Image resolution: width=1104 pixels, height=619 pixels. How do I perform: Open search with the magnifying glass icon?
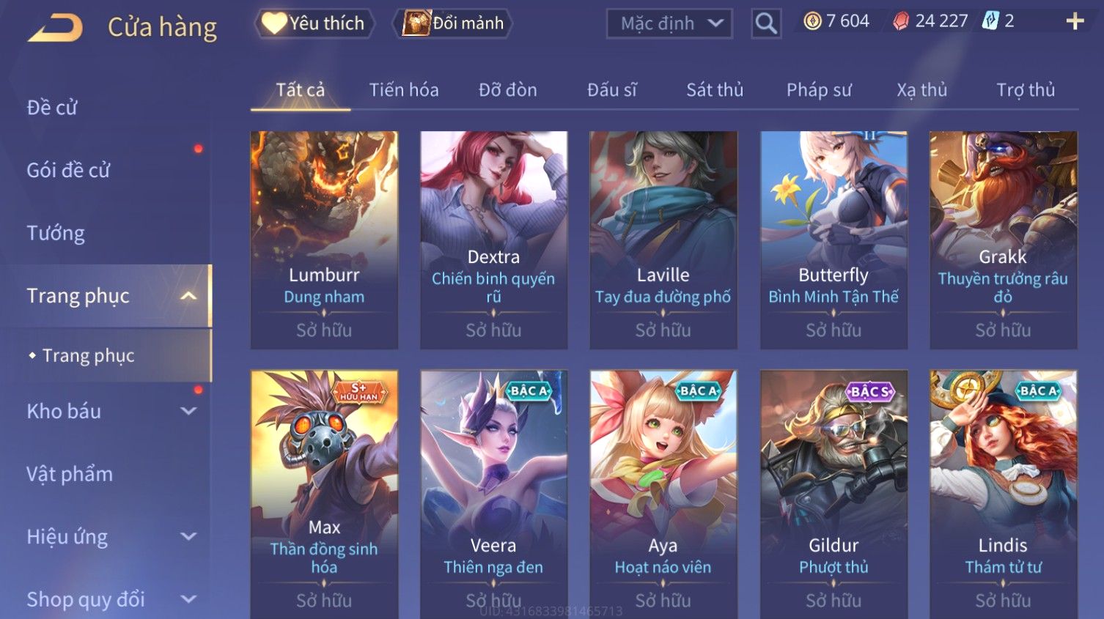point(766,23)
